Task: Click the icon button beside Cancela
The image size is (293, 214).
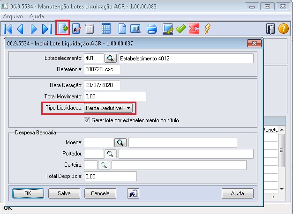Action: point(133,193)
